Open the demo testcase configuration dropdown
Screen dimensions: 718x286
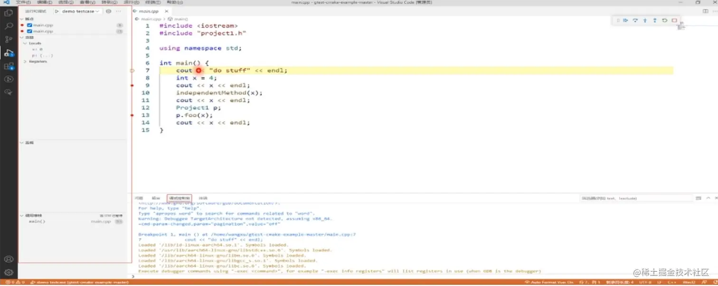[81, 11]
